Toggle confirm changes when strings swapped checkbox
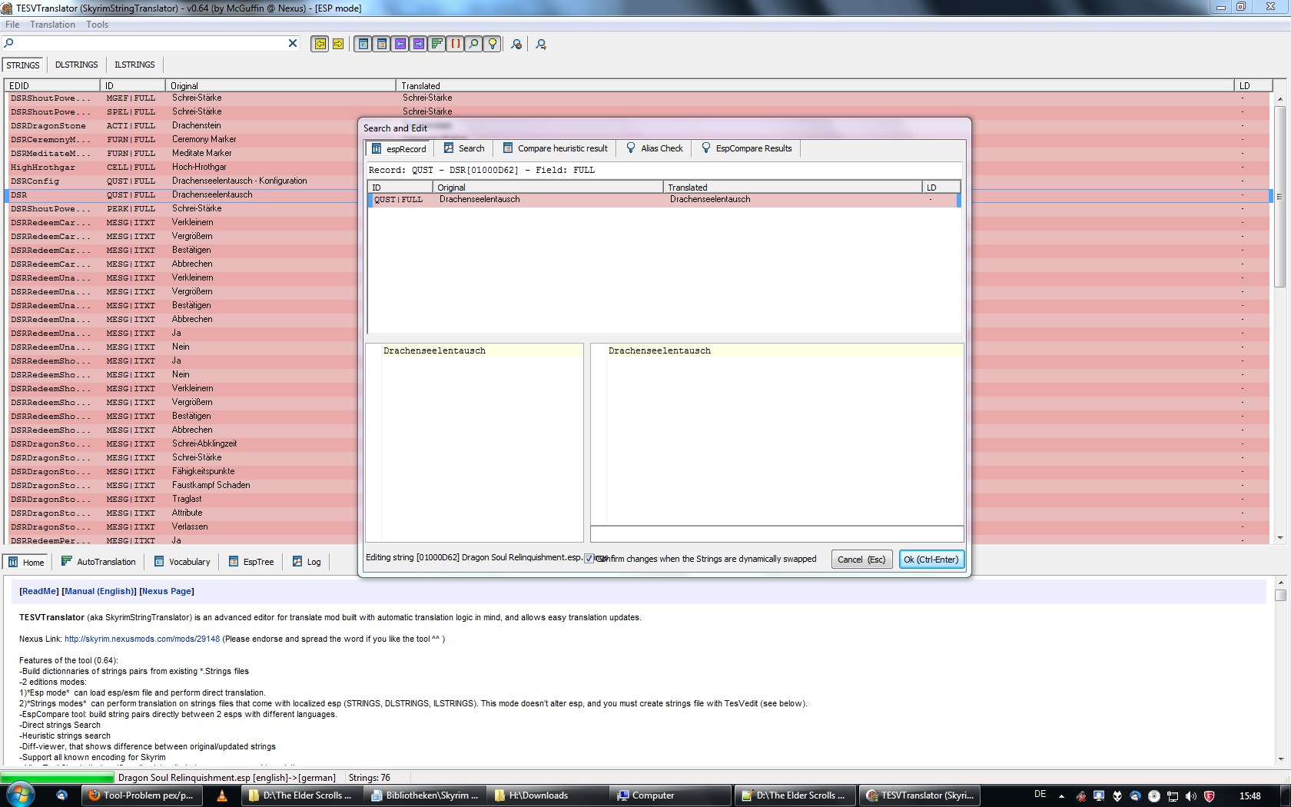 pos(589,559)
